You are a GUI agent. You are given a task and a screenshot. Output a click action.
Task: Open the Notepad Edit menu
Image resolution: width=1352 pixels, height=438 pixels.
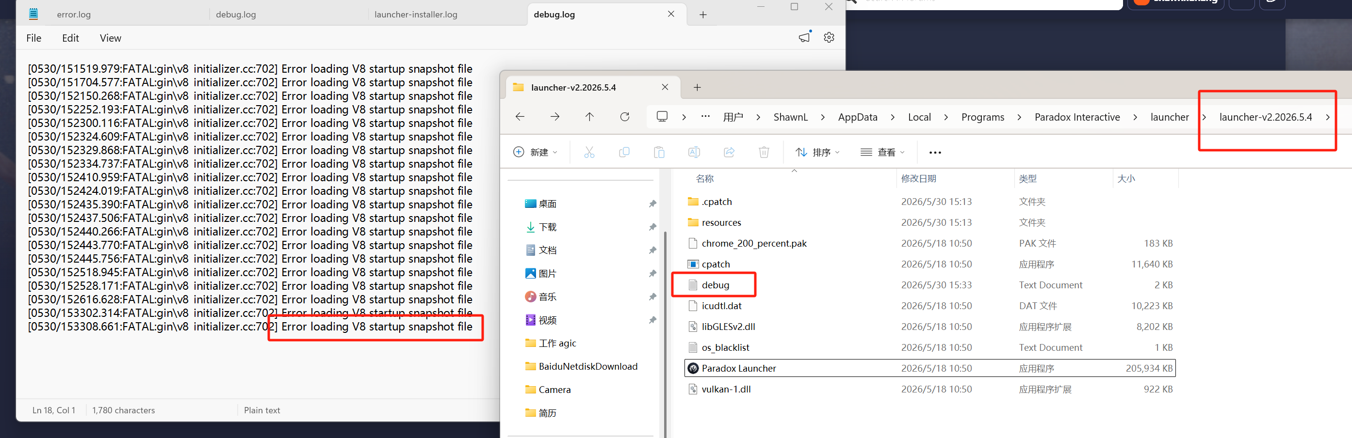(70, 38)
